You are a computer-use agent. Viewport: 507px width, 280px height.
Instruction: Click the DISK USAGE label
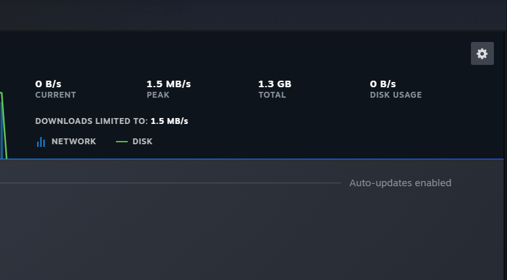pos(396,95)
